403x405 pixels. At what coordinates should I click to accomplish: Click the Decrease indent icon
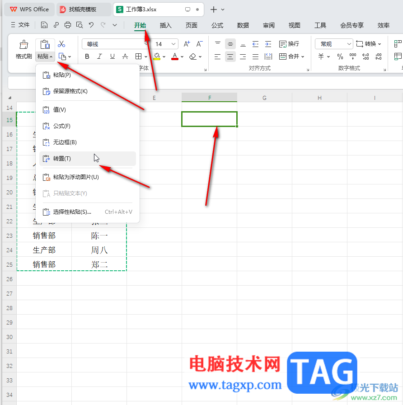point(255,44)
